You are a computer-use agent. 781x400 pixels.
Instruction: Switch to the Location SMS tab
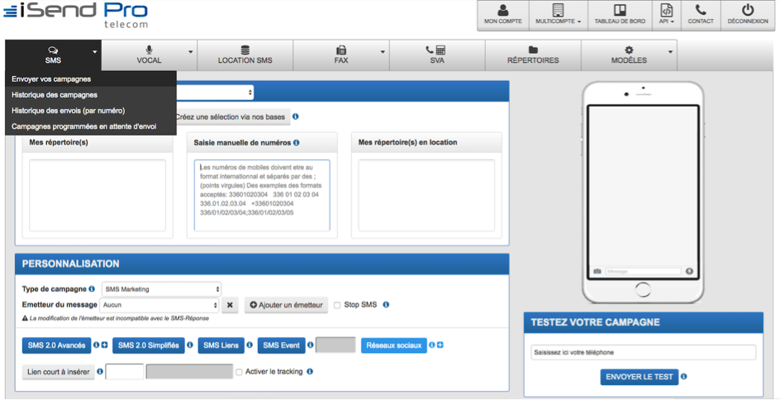click(x=245, y=55)
